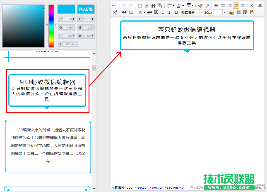This screenshot has width=267, height=192.
Task: Click the 默认颜色 button
Action: tap(86, 9)
